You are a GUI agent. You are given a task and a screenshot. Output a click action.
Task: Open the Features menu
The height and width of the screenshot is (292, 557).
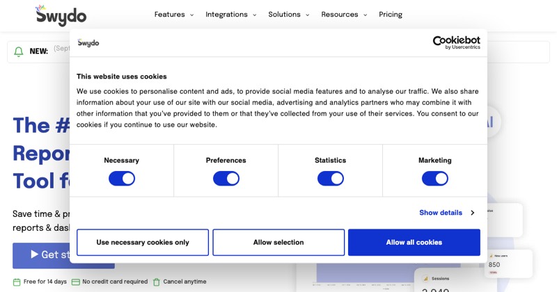(x=169, y=15)
